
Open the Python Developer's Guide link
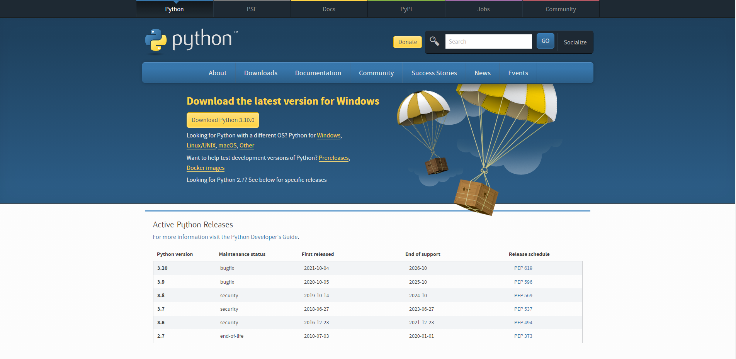coord(265,237)
